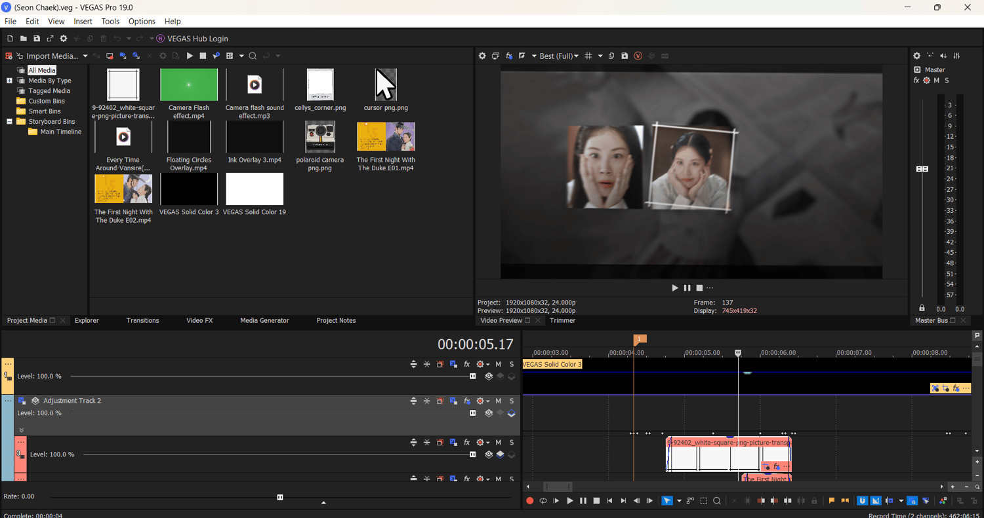The image size is (984, 518).
Task: Insert a marker with the orange marker icon
Action: (x=832, y=501)
